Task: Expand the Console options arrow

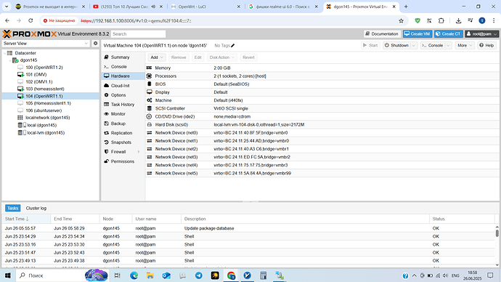Action: [448, 45]
